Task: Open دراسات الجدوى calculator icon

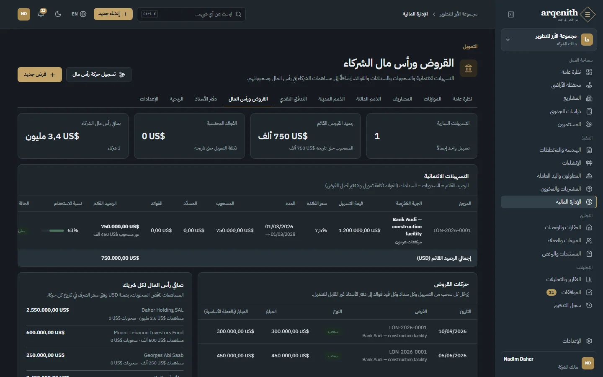Action: pyautogui.click(x=589, y=111)
